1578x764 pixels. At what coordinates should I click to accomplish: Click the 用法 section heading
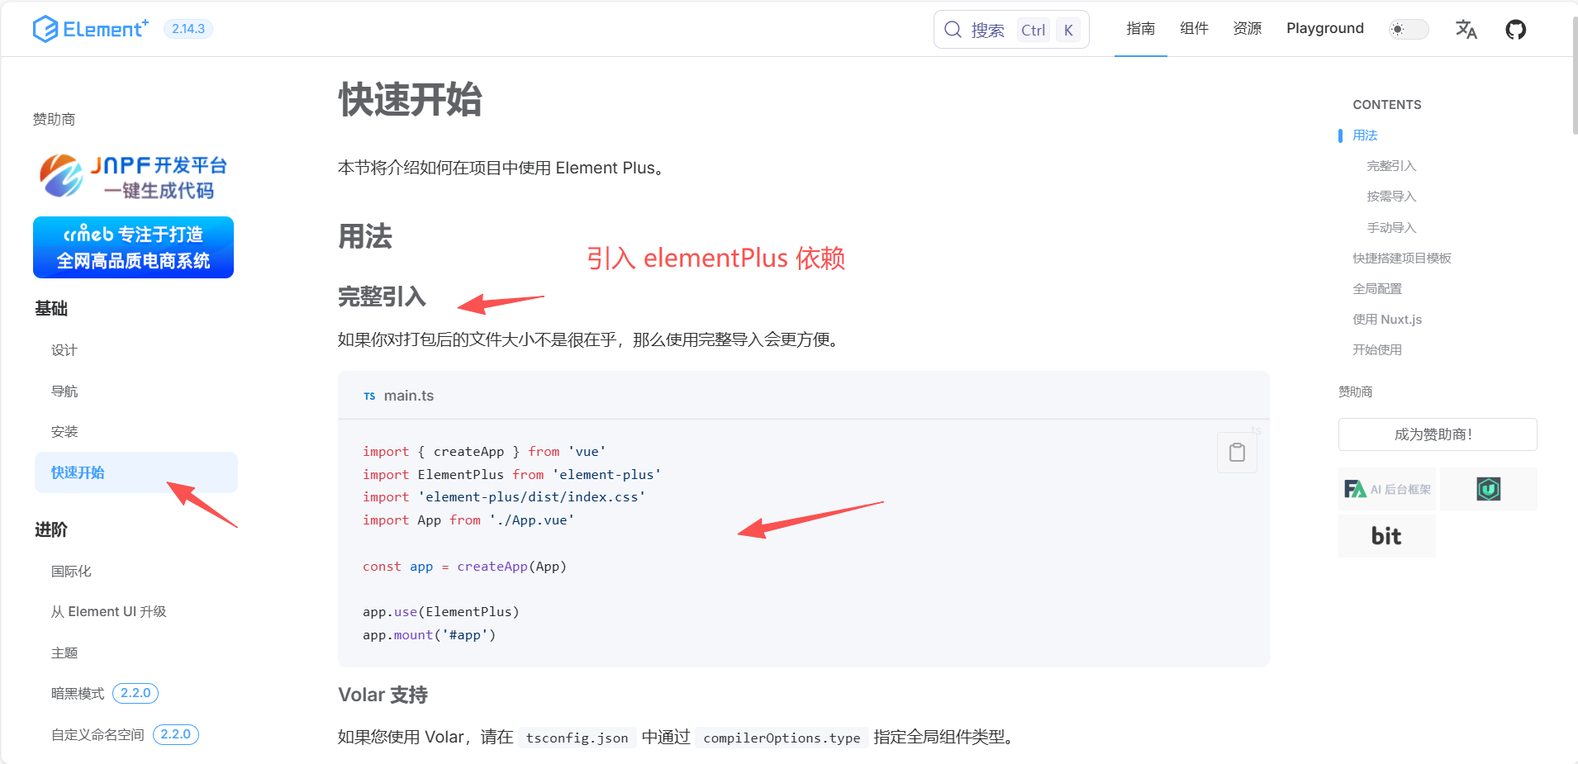tap(365, 237)
